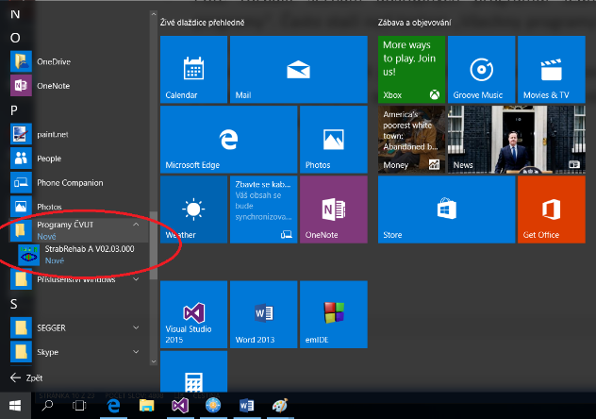Open the Store tile
Viewport: 596px width, 419px height.
point(446,209)
